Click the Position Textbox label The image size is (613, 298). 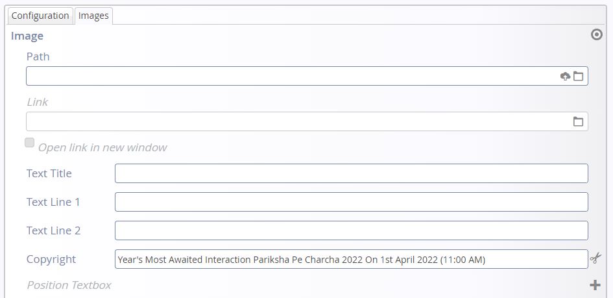click(x=69, y=285)
